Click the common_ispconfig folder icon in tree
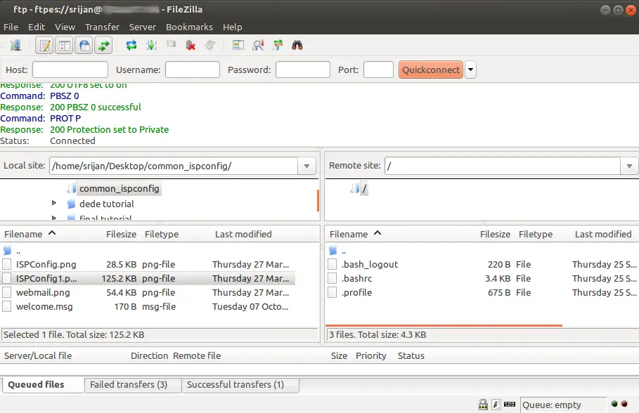This screenshot has width=639, height=413. coord(72,188)
